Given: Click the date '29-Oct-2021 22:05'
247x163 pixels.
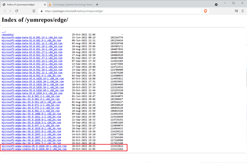Looking at the screenshot, I should tap(84, 149).
